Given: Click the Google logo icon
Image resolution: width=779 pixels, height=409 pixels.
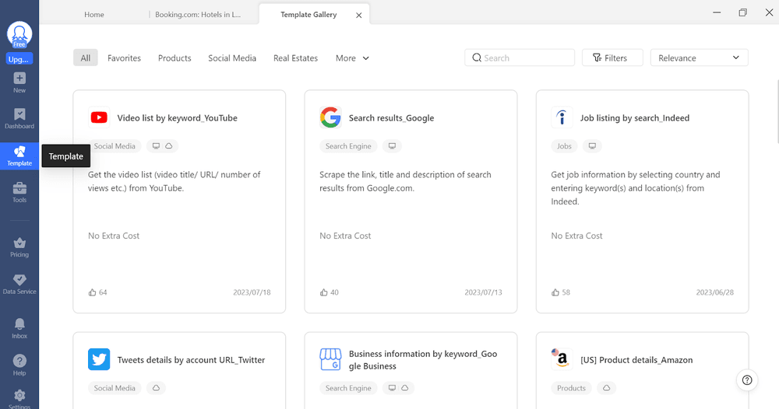Looking at the screenshot, I should [x=330, y=117].
